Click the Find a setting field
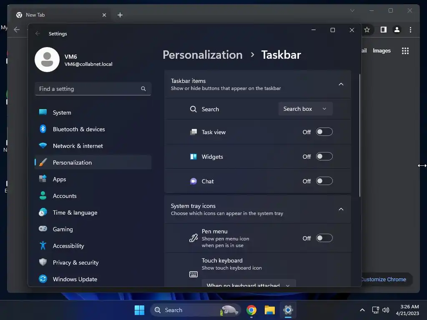Screen dimensions: 427x320 (x=93, y=89)
